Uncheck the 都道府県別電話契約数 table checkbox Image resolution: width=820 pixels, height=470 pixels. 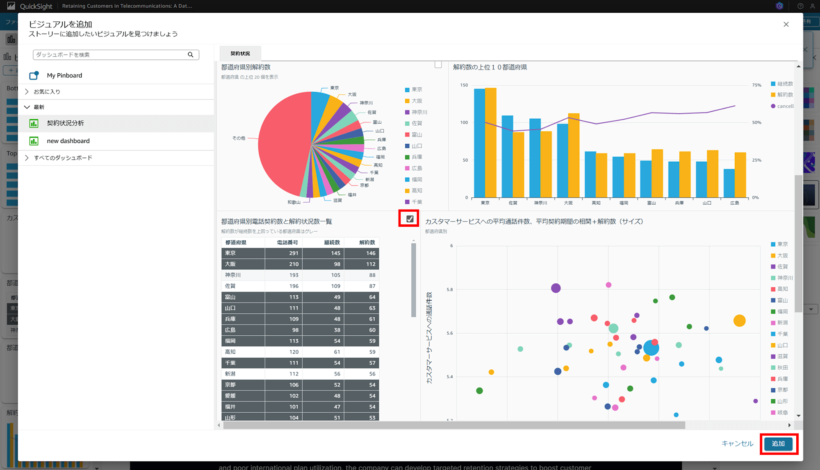click(410, 219)
